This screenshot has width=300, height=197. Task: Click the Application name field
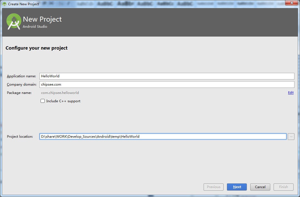(167, 76)
